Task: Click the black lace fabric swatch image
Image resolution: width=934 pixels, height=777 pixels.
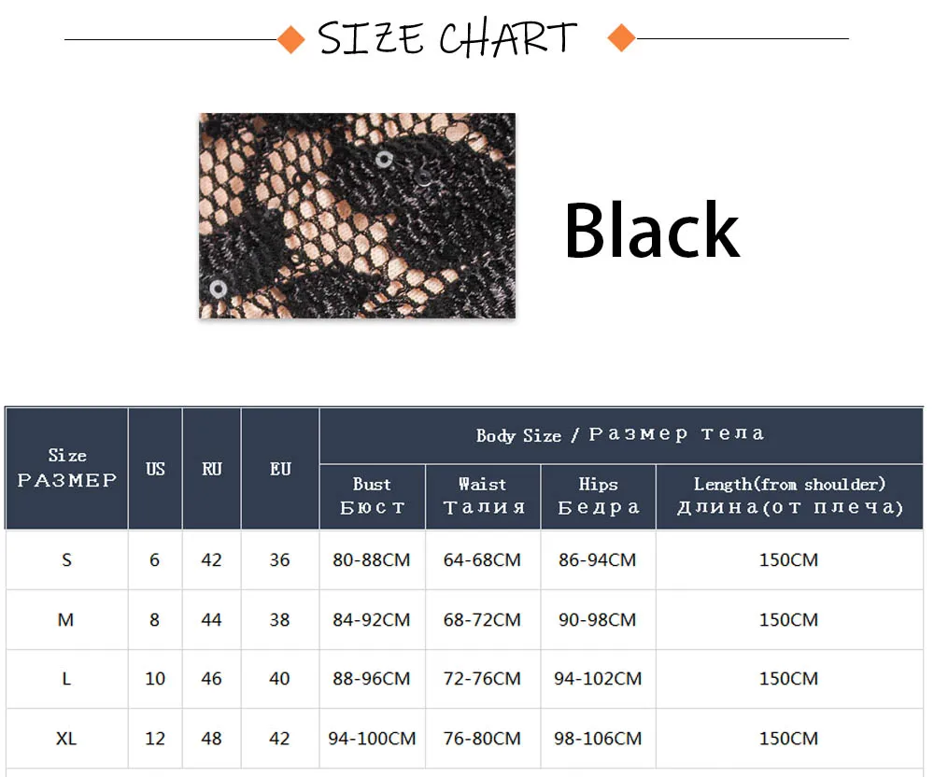Action: pos(357,216)
